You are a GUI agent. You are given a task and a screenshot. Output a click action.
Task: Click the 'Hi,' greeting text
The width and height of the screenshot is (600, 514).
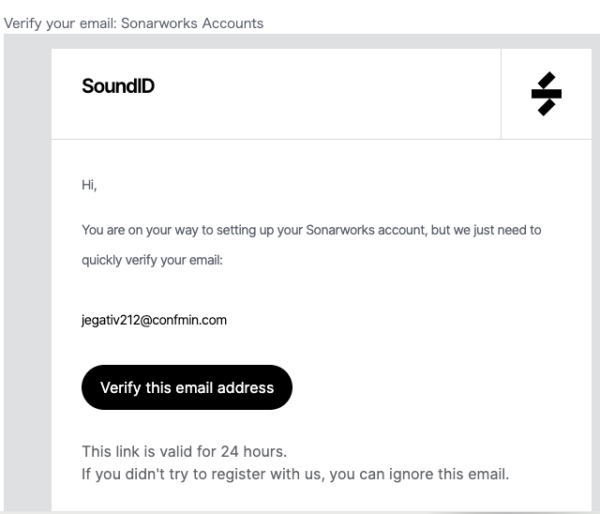89,185
